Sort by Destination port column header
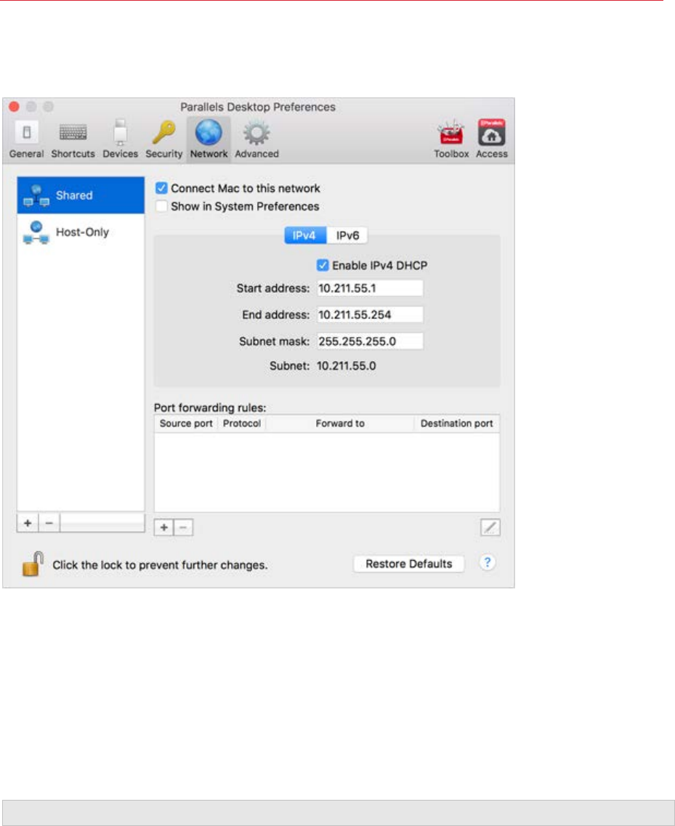The height and width of the screenshot is (826, 675). 456,424
